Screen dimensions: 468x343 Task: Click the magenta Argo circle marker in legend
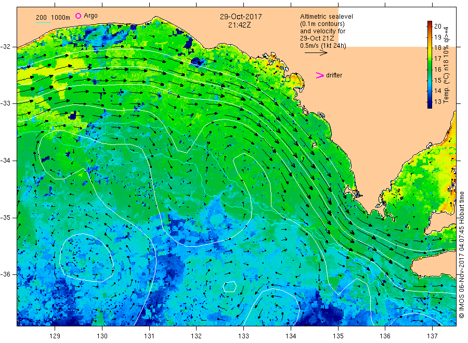click(78, 16)
